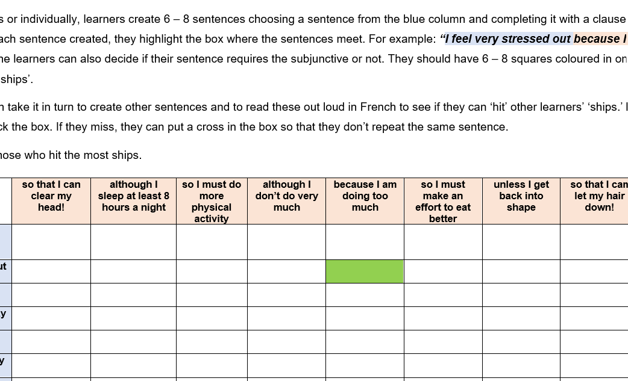The image size is (628, 381).
Task: Click the first empty cell under 'unless I get back into shape'
Action: coord(521,242)
